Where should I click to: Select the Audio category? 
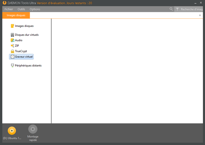tap(19, 40)
